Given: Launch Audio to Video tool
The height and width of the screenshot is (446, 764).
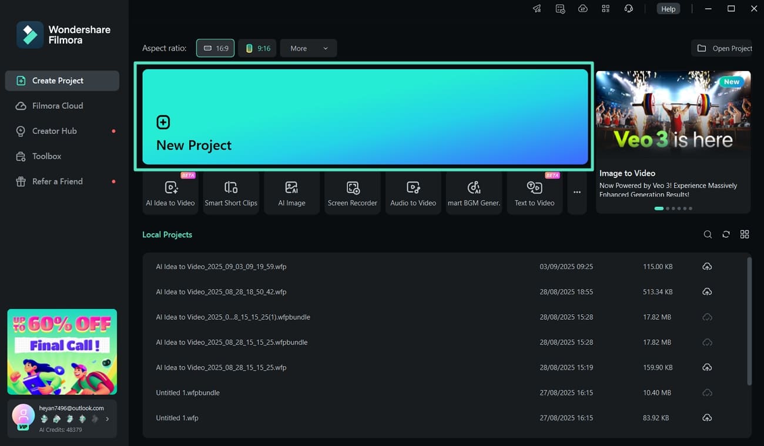Looking at the screenshot, I should pos(413,193).
